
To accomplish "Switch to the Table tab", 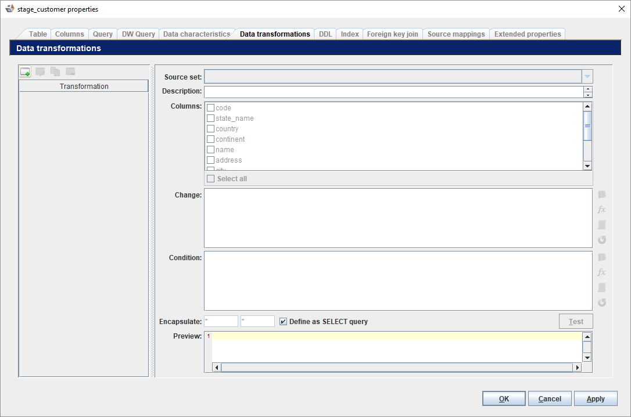I will pos(38,34).
